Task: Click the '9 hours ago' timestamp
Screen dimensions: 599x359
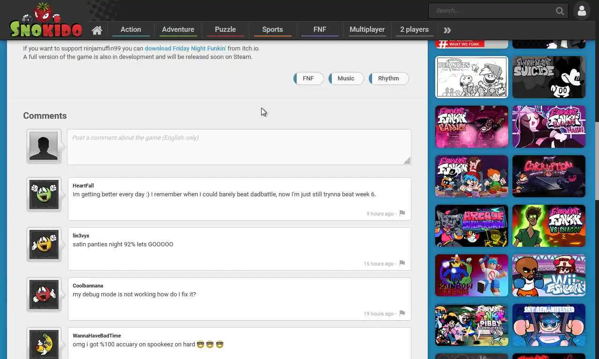Action: point(380,214)
